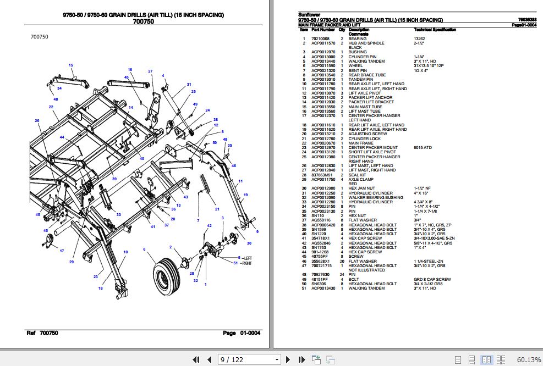543x366 pixels.
Task: Click the NOT ILLUSTRATED comment
Action: pos(367,270)
